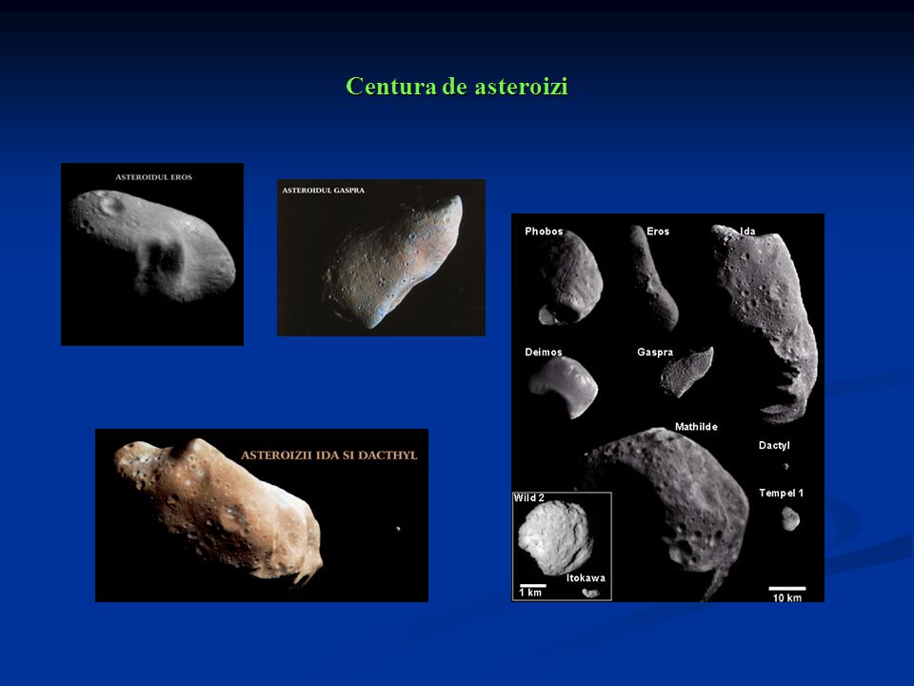Viewport: 914px width, 686px height.
Task: Click the 'ASTEROIDUL EROS' caption
Action: 154,177
